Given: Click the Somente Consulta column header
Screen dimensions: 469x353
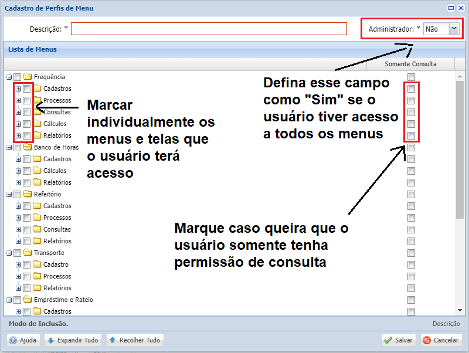Looking at the screenshot, I should [x=410, y=64].
